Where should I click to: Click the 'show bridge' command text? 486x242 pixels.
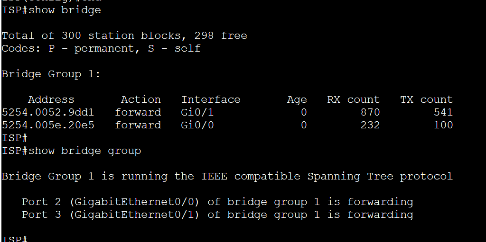65,10
